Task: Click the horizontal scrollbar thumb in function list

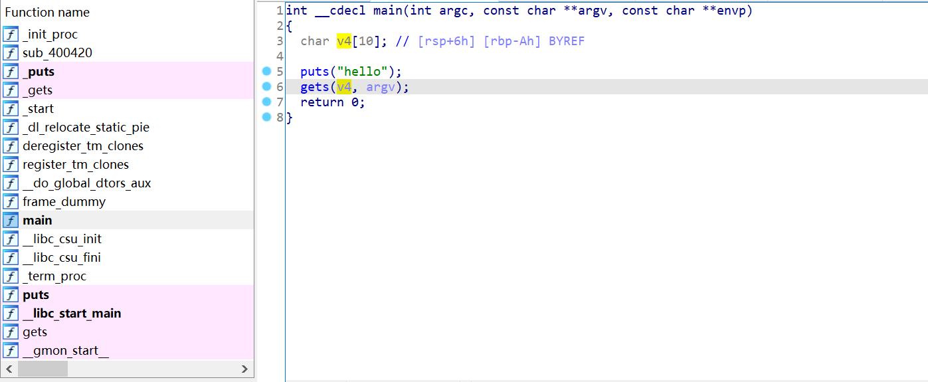Action: click(x=43, y=369)
